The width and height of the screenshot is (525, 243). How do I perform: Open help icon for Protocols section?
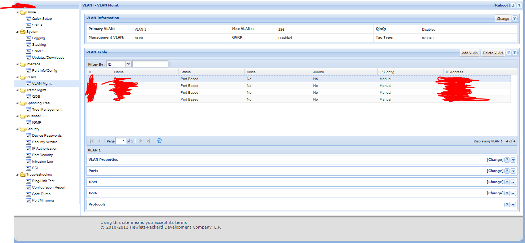click(507, 205)
